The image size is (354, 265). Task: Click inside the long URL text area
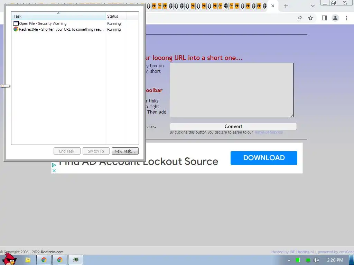[231, 90]
